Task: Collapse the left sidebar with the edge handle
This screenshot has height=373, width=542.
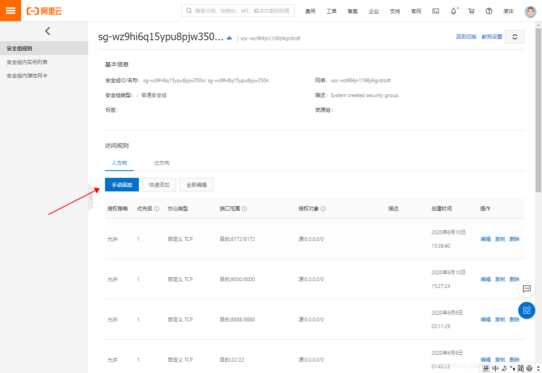Action: click(x=91, y=197)
